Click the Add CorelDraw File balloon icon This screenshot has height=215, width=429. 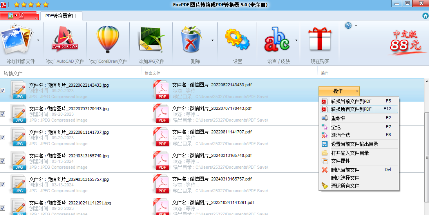point(108,39)
